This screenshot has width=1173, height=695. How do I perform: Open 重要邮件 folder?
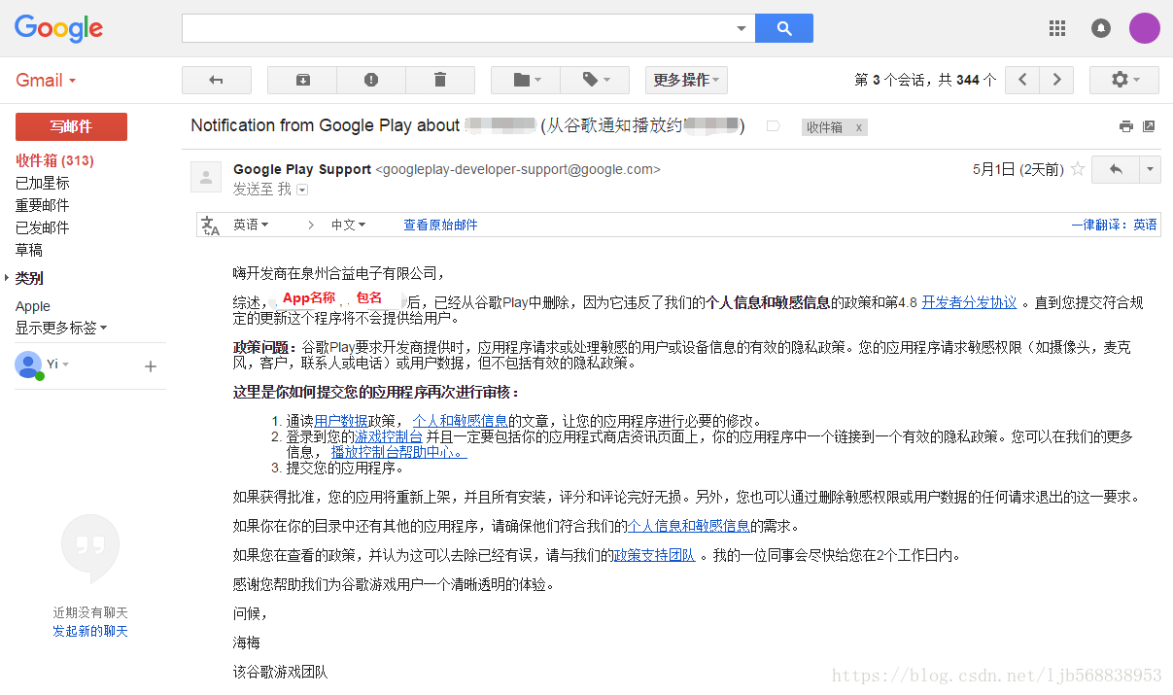[42, 205]
